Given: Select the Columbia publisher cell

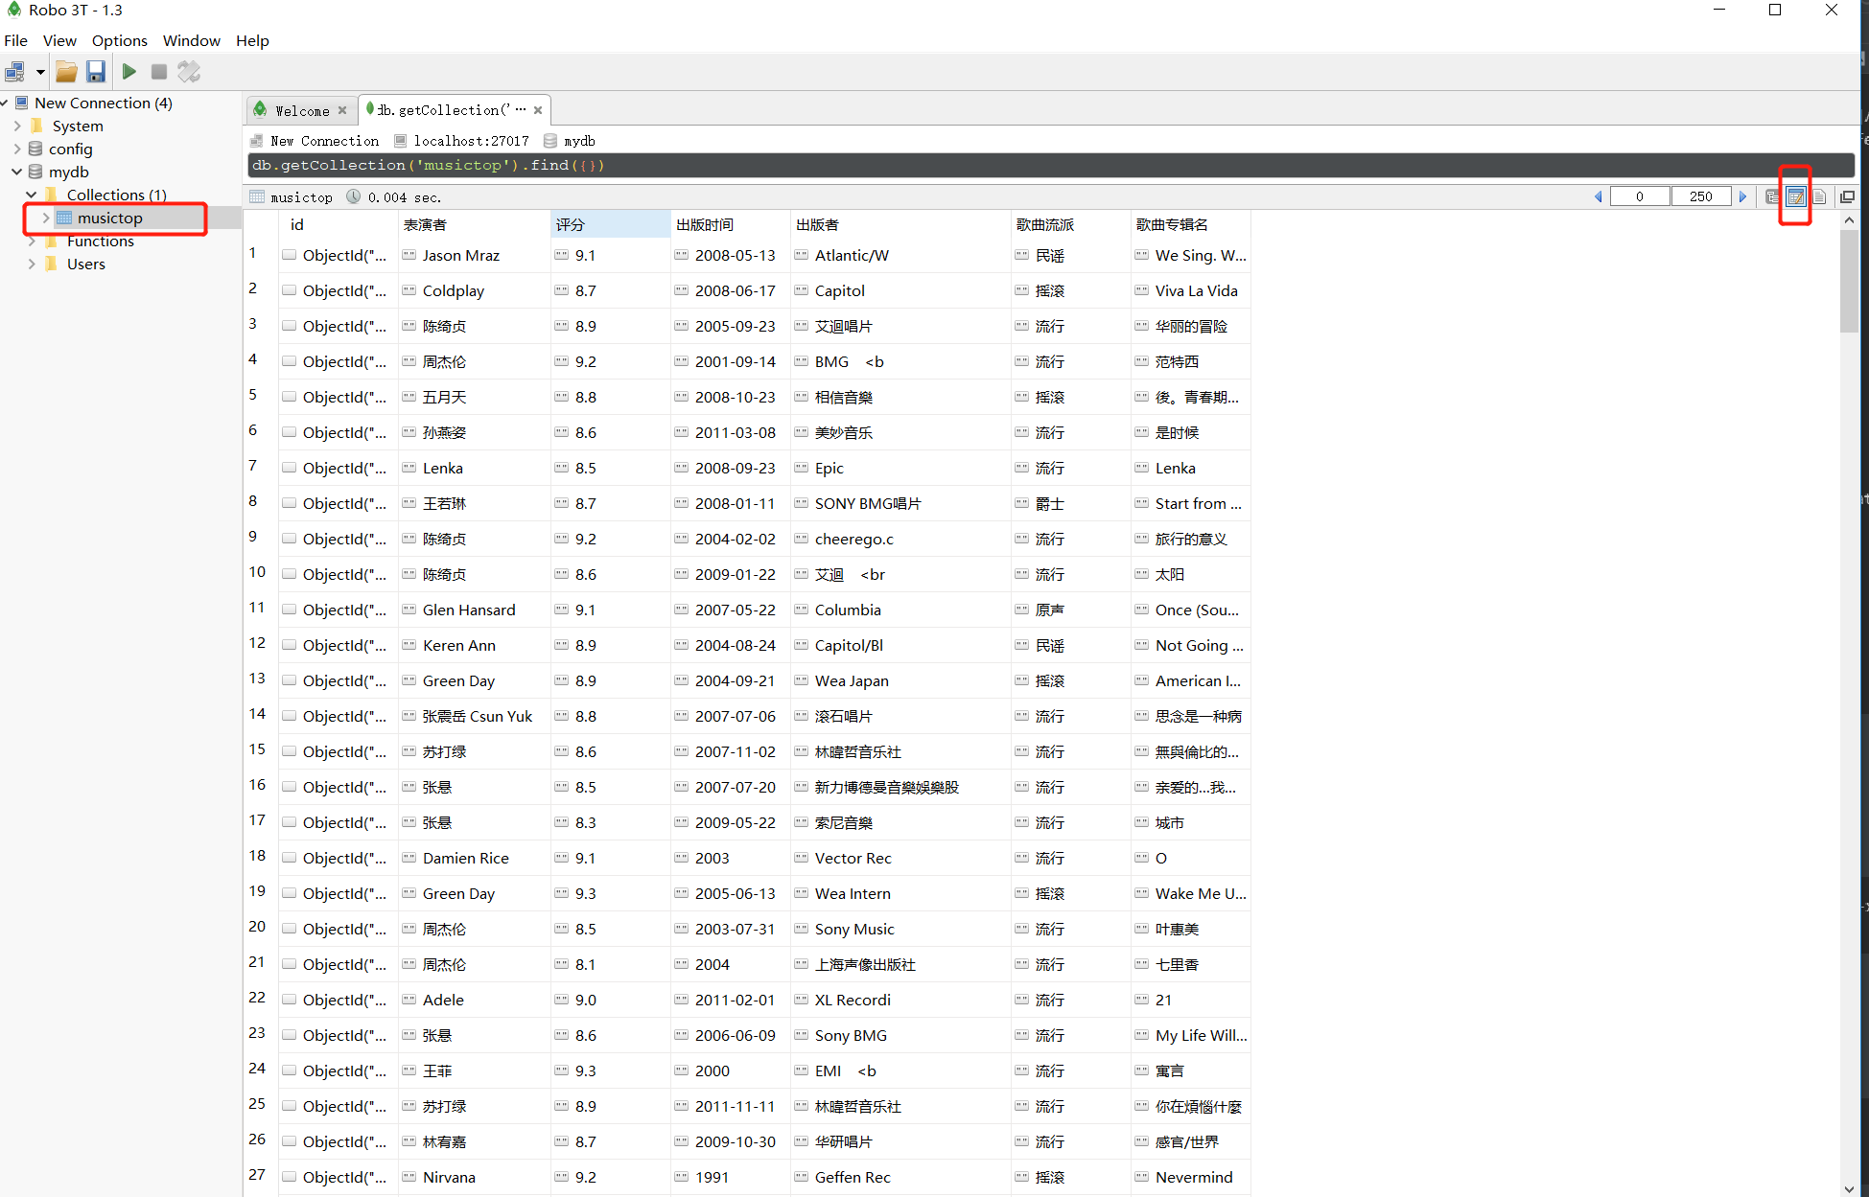Looking at the screenshot, I should click(900, 610).
